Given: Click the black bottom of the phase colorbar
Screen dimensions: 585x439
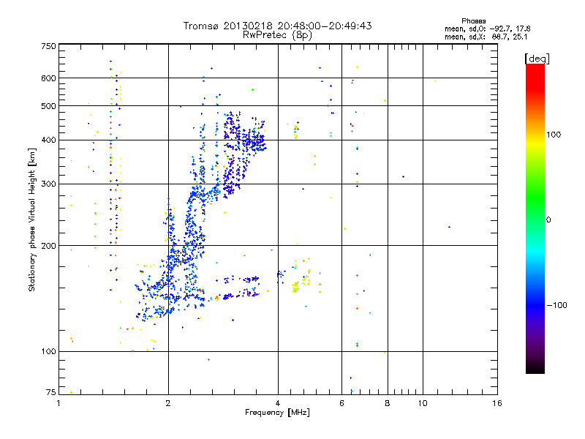Looking at the screenshot, I should pyautogui.click(x=535, y=368).
